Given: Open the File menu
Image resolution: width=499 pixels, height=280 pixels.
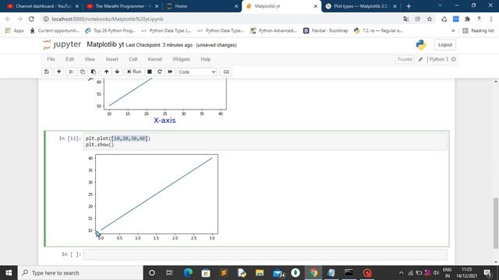Looking at the screenshot, I should point(51,59).
